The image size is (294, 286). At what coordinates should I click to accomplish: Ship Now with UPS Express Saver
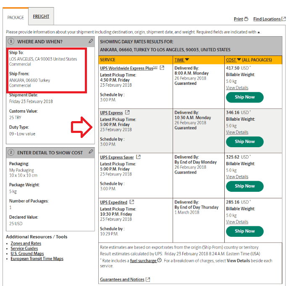click(x=245, y=186)
